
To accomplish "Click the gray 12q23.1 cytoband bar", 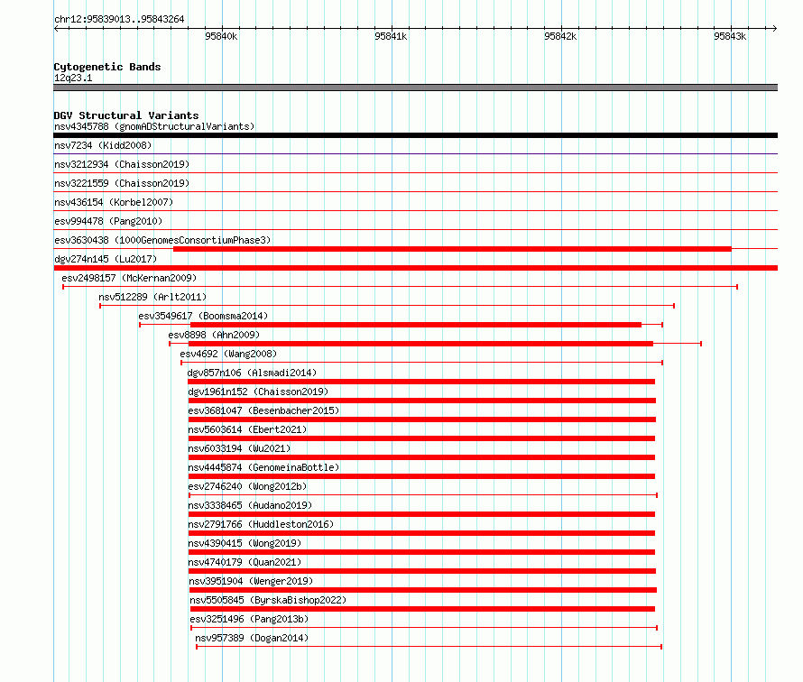I will pyautogui.click(x=415, y=88).
